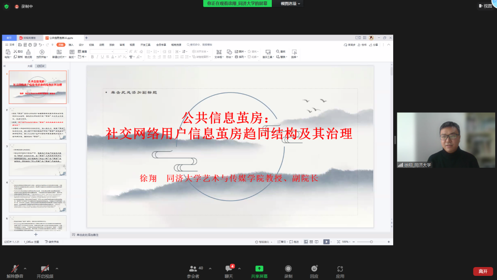Open the File menu in WPS
Image resolution: width=497 pixels, height=280 pixels.
[10, 45]
